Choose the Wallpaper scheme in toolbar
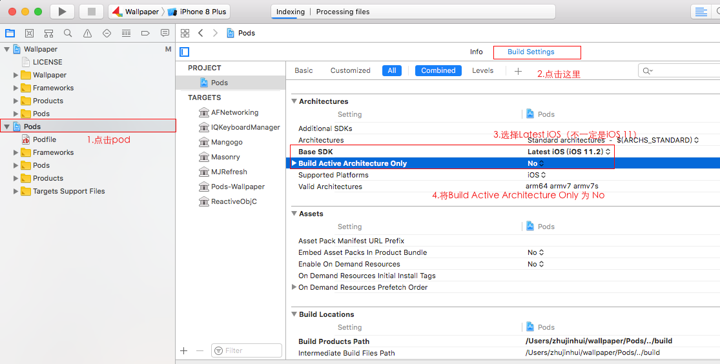Screen dimensions: 720x364 (136, 12)
